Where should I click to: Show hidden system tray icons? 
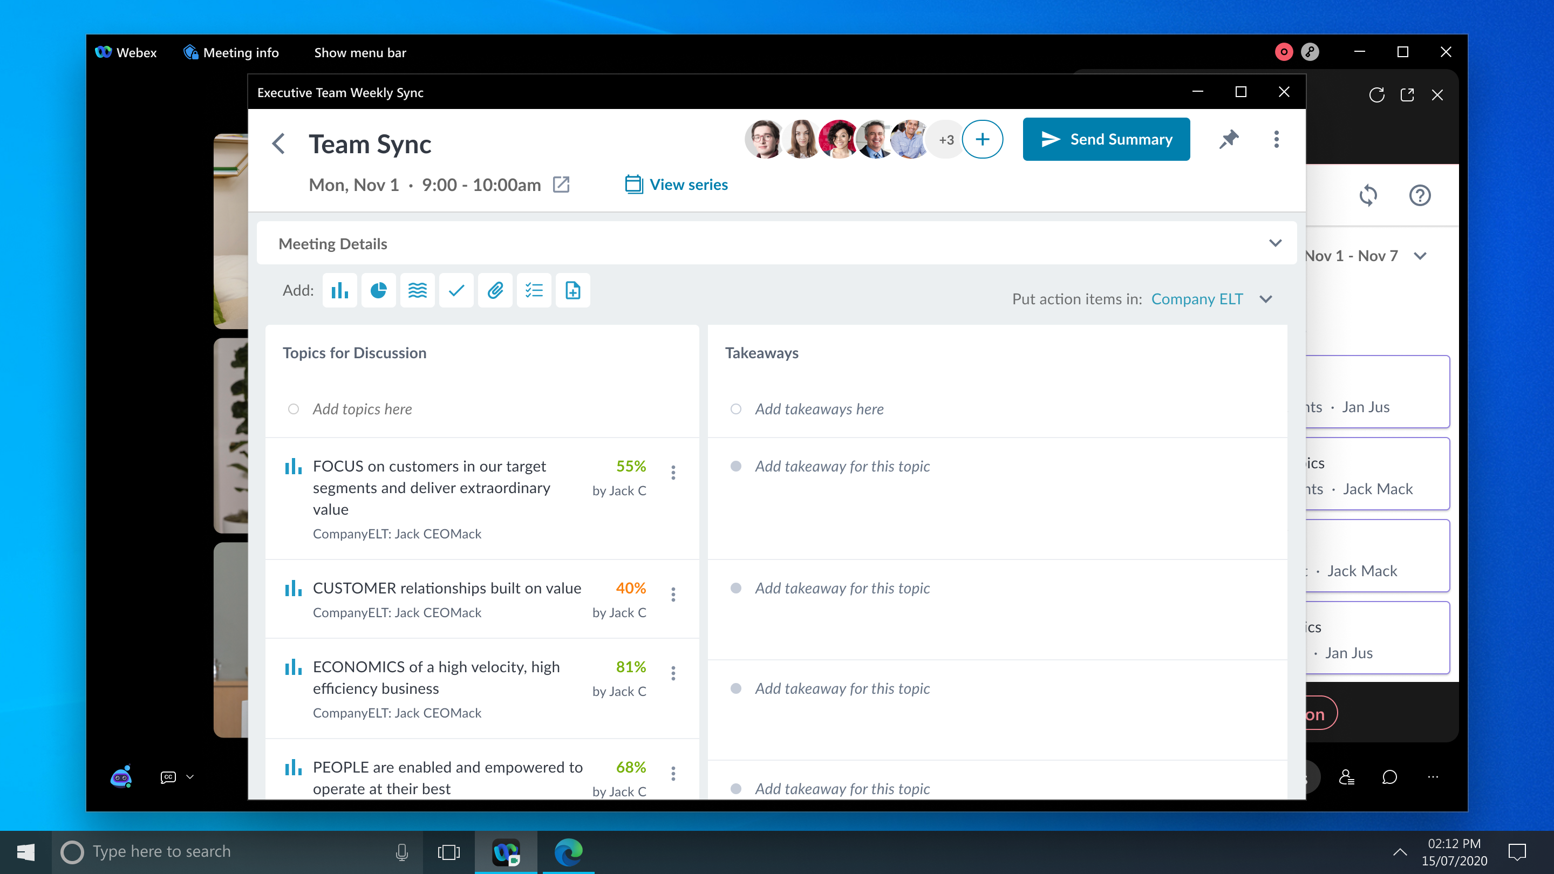1400,852
